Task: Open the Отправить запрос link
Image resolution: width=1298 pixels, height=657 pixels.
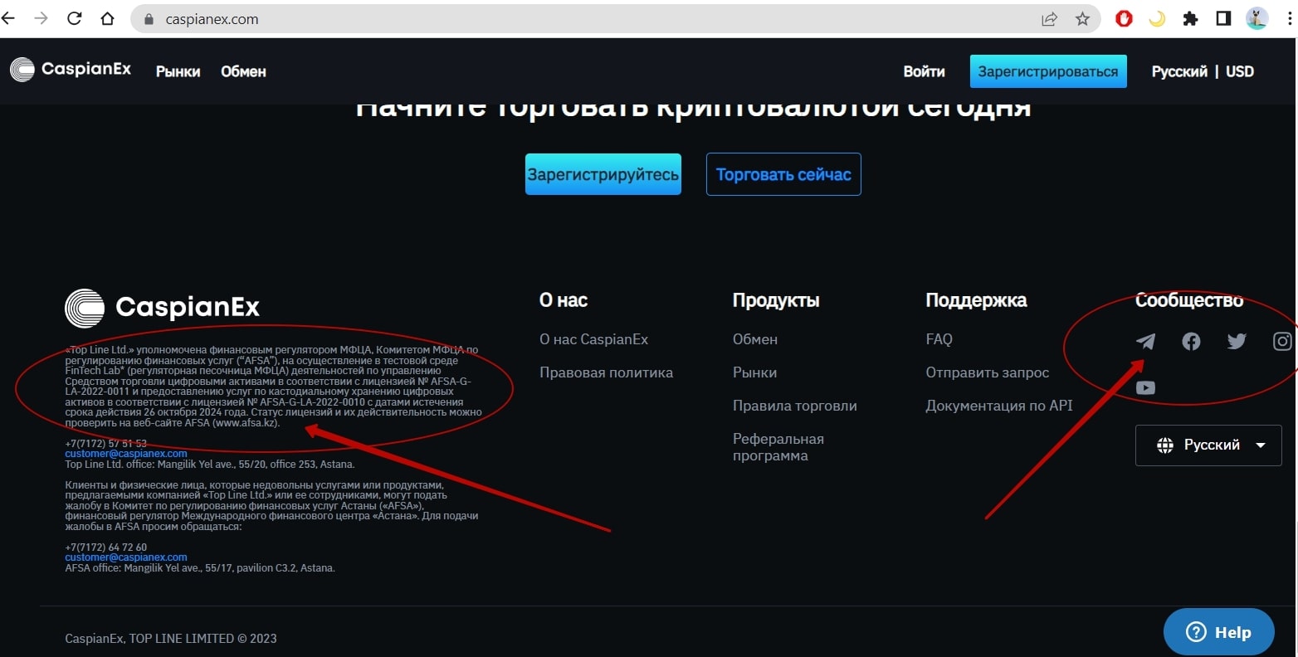Action: [987, 372]
